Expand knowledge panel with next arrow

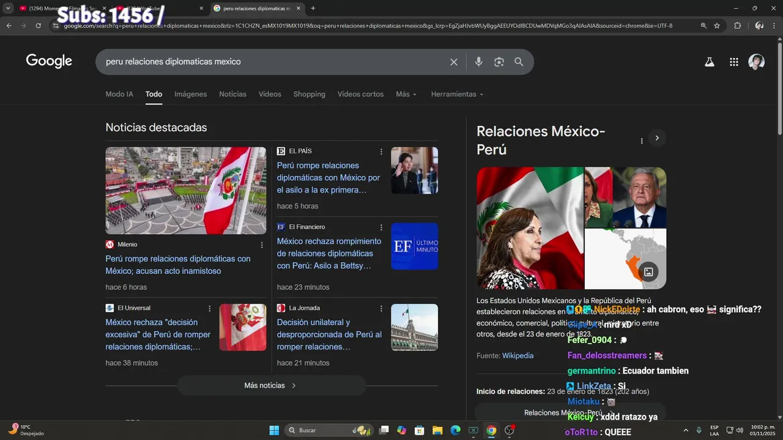pos(657,138)
